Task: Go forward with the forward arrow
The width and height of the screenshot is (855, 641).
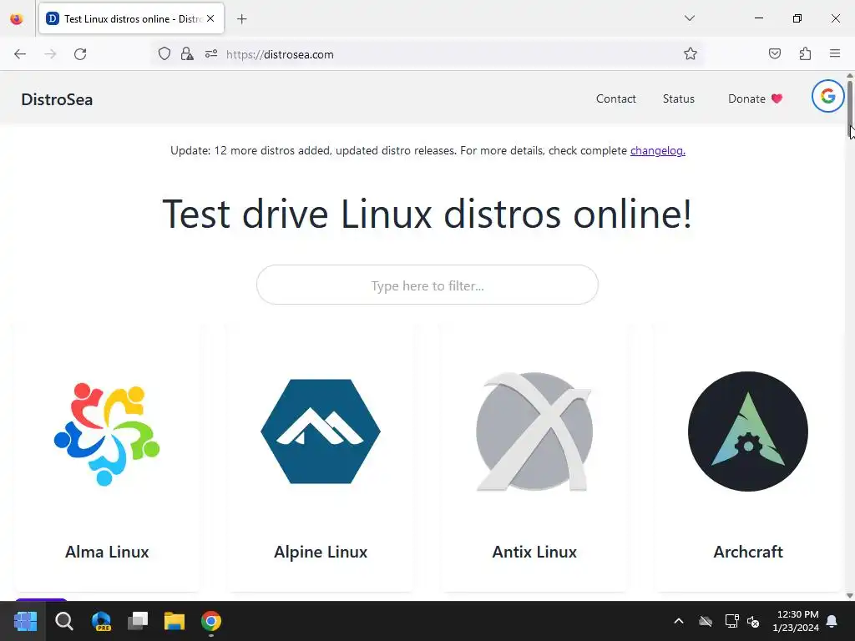Action: [x=50, y=54]
